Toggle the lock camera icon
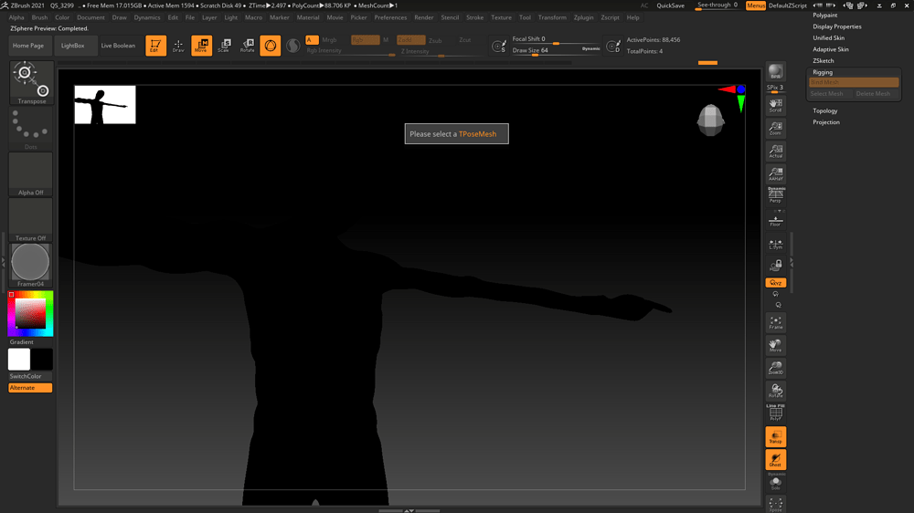Viewport: 914px width, 513px height. 775,267
